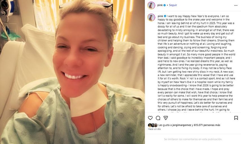Open the pink username in the header
The image size is (241, 144).
[x=160, y=5]
